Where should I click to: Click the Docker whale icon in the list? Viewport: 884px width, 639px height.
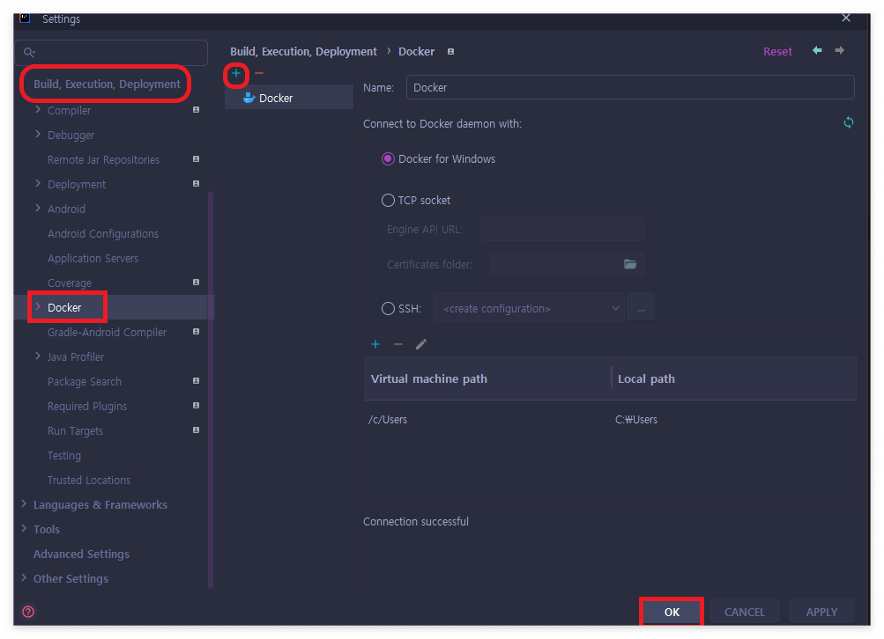pos(249,98)
